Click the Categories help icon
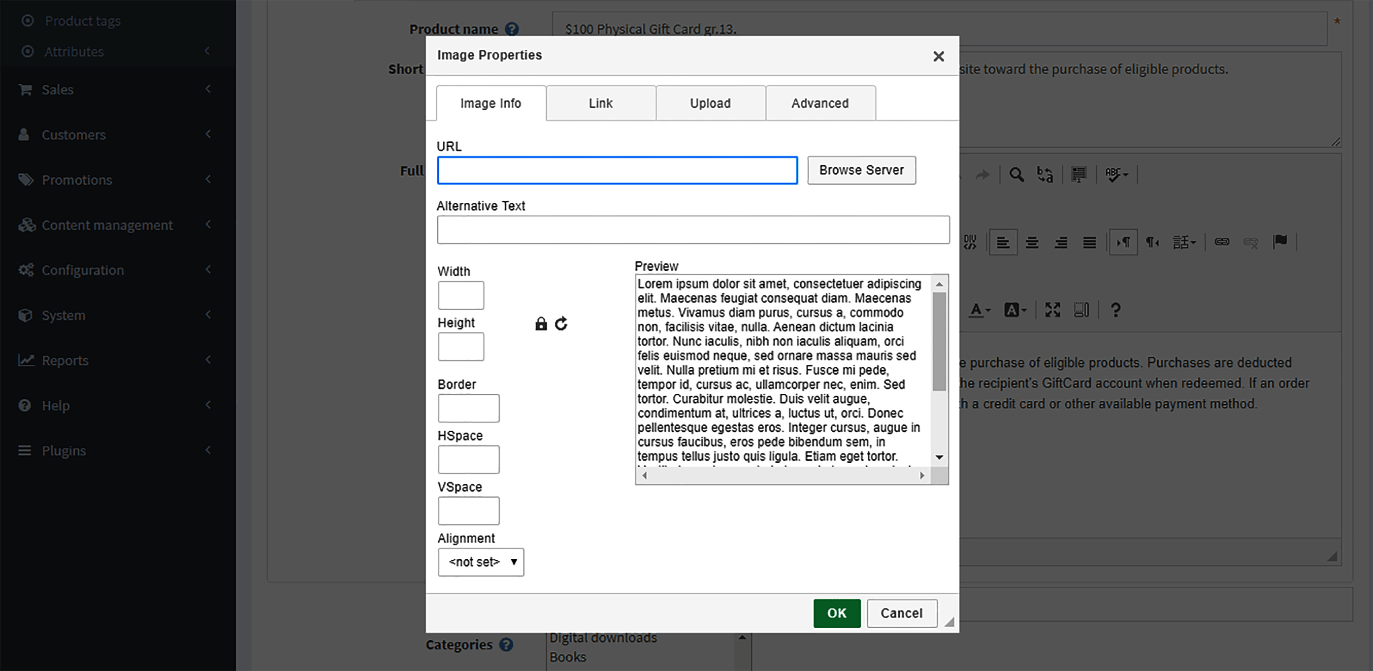Image resolution: width=1373 pixels, height=671 pixels. coord(506,645)
